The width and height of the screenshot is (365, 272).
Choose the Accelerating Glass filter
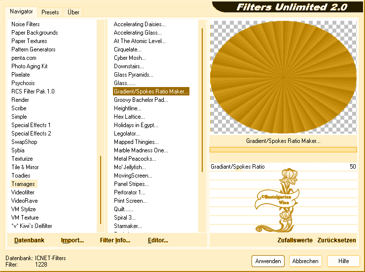coord(138,33)
